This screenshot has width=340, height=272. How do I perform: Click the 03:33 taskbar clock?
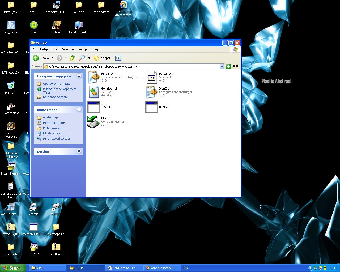333,268
